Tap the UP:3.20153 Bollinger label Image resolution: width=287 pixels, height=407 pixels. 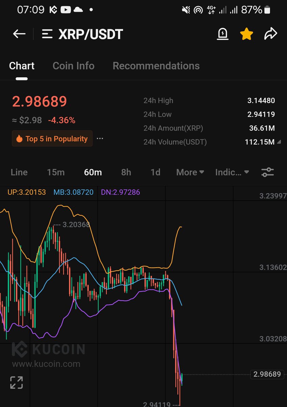point(26,192)
